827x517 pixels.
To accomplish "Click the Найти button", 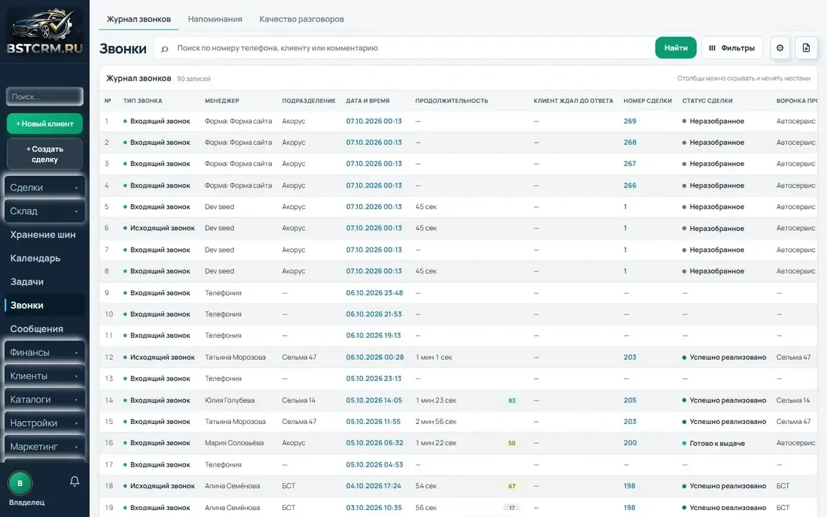I will [x=675, y=48].
